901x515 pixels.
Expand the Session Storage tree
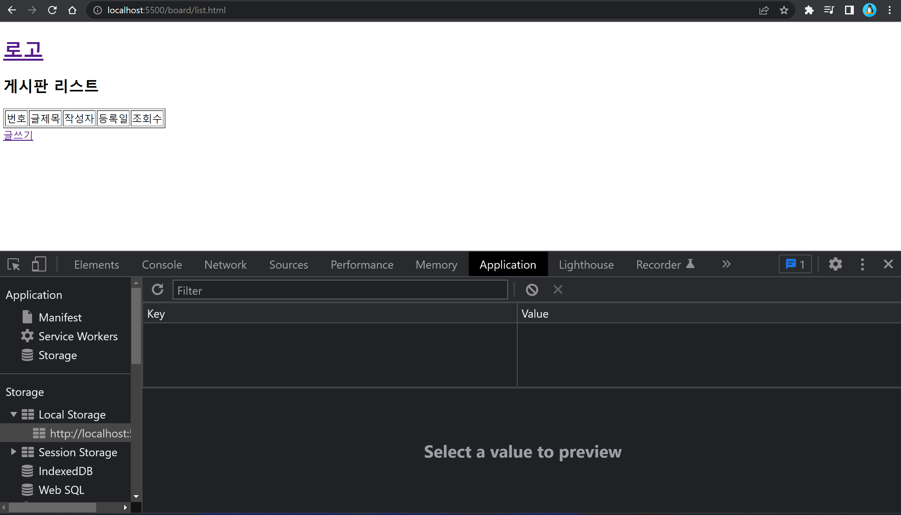coord(14,452)
